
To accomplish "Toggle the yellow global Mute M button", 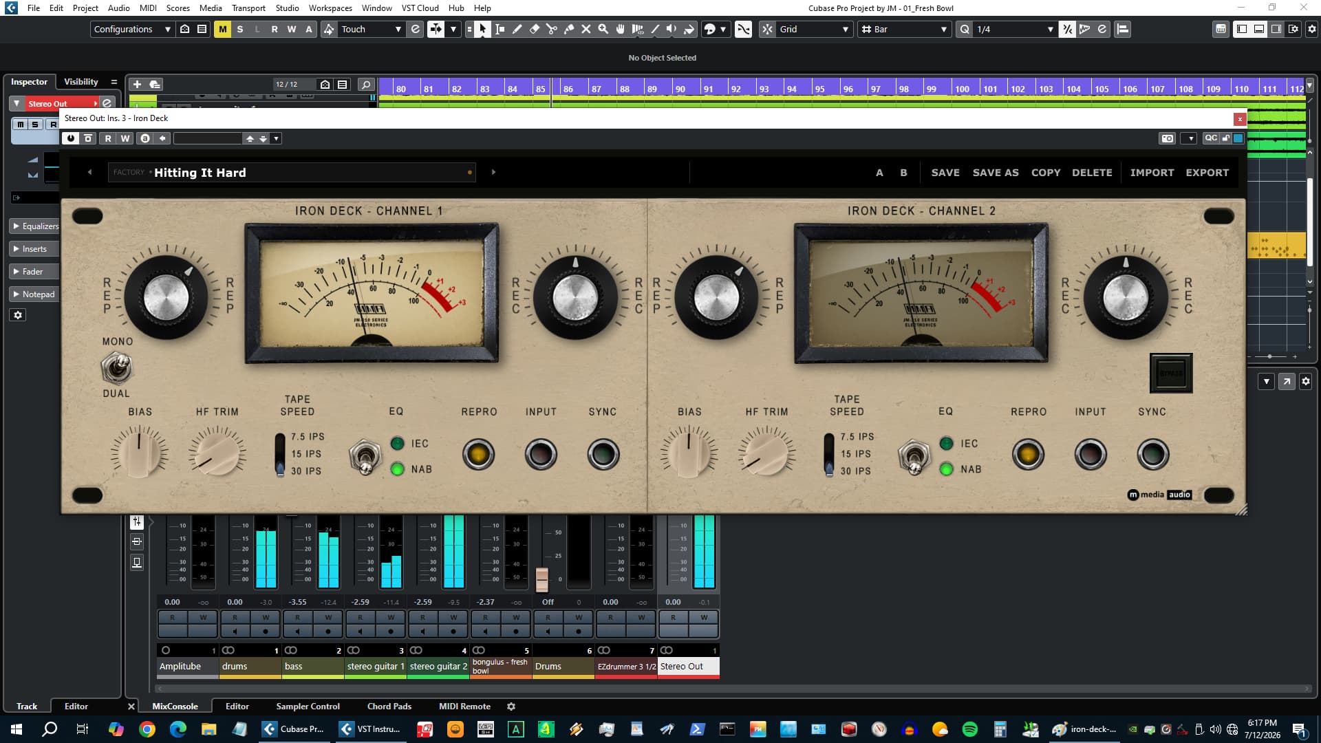I will pyautogui.click(x=222, y=29).
